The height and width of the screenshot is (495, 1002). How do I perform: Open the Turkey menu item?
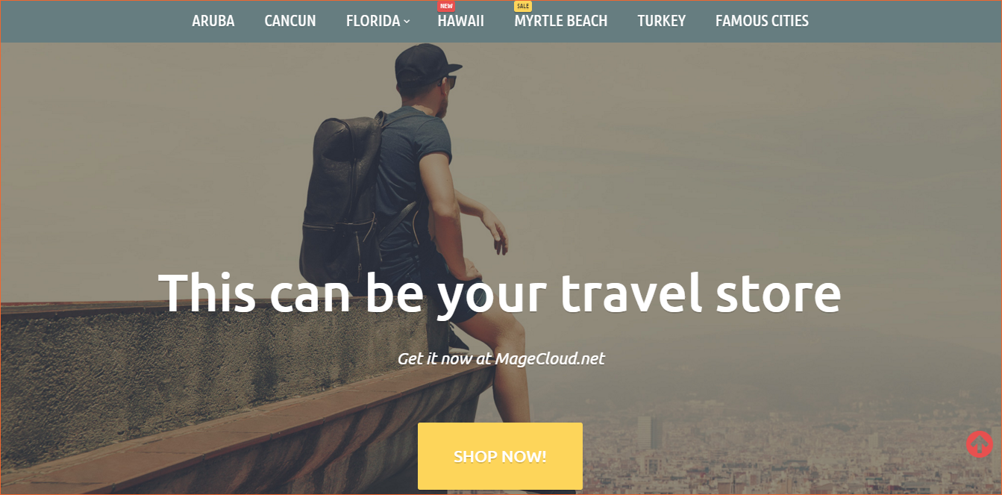[662, 21]
